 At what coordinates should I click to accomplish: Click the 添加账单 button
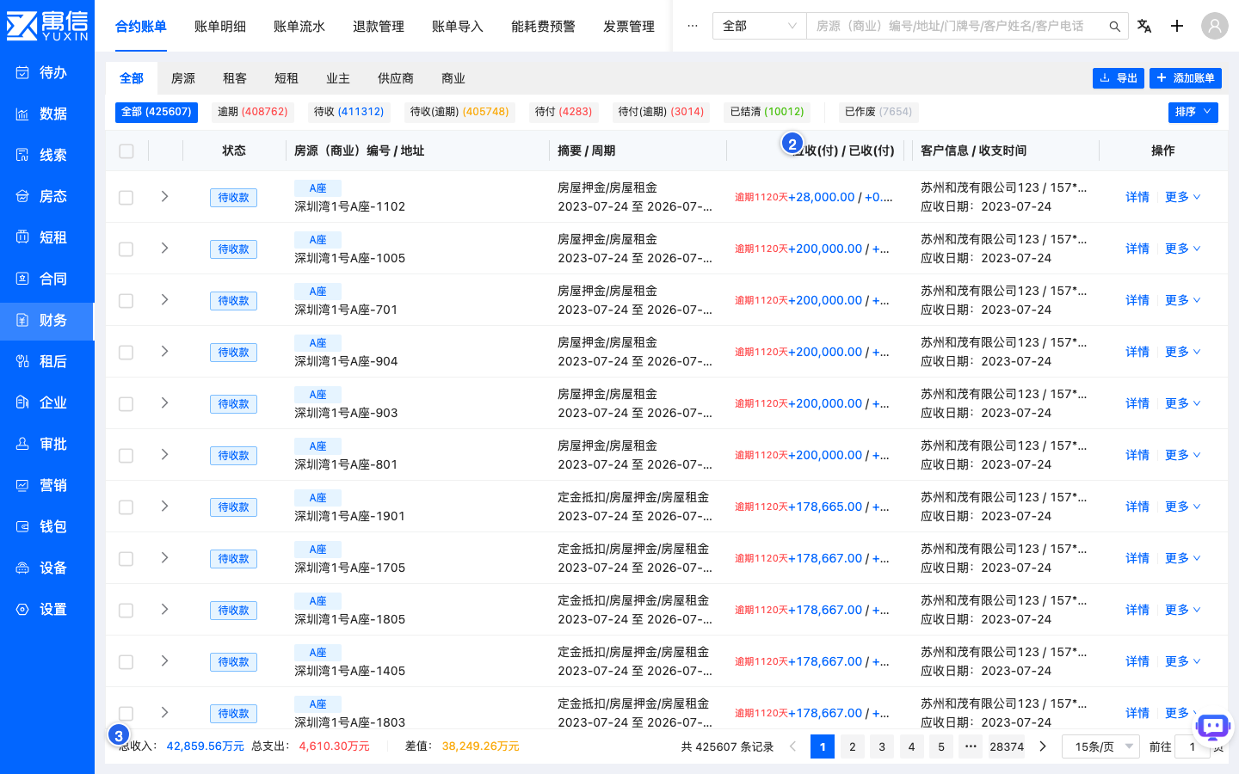[x=1186, y=78]
